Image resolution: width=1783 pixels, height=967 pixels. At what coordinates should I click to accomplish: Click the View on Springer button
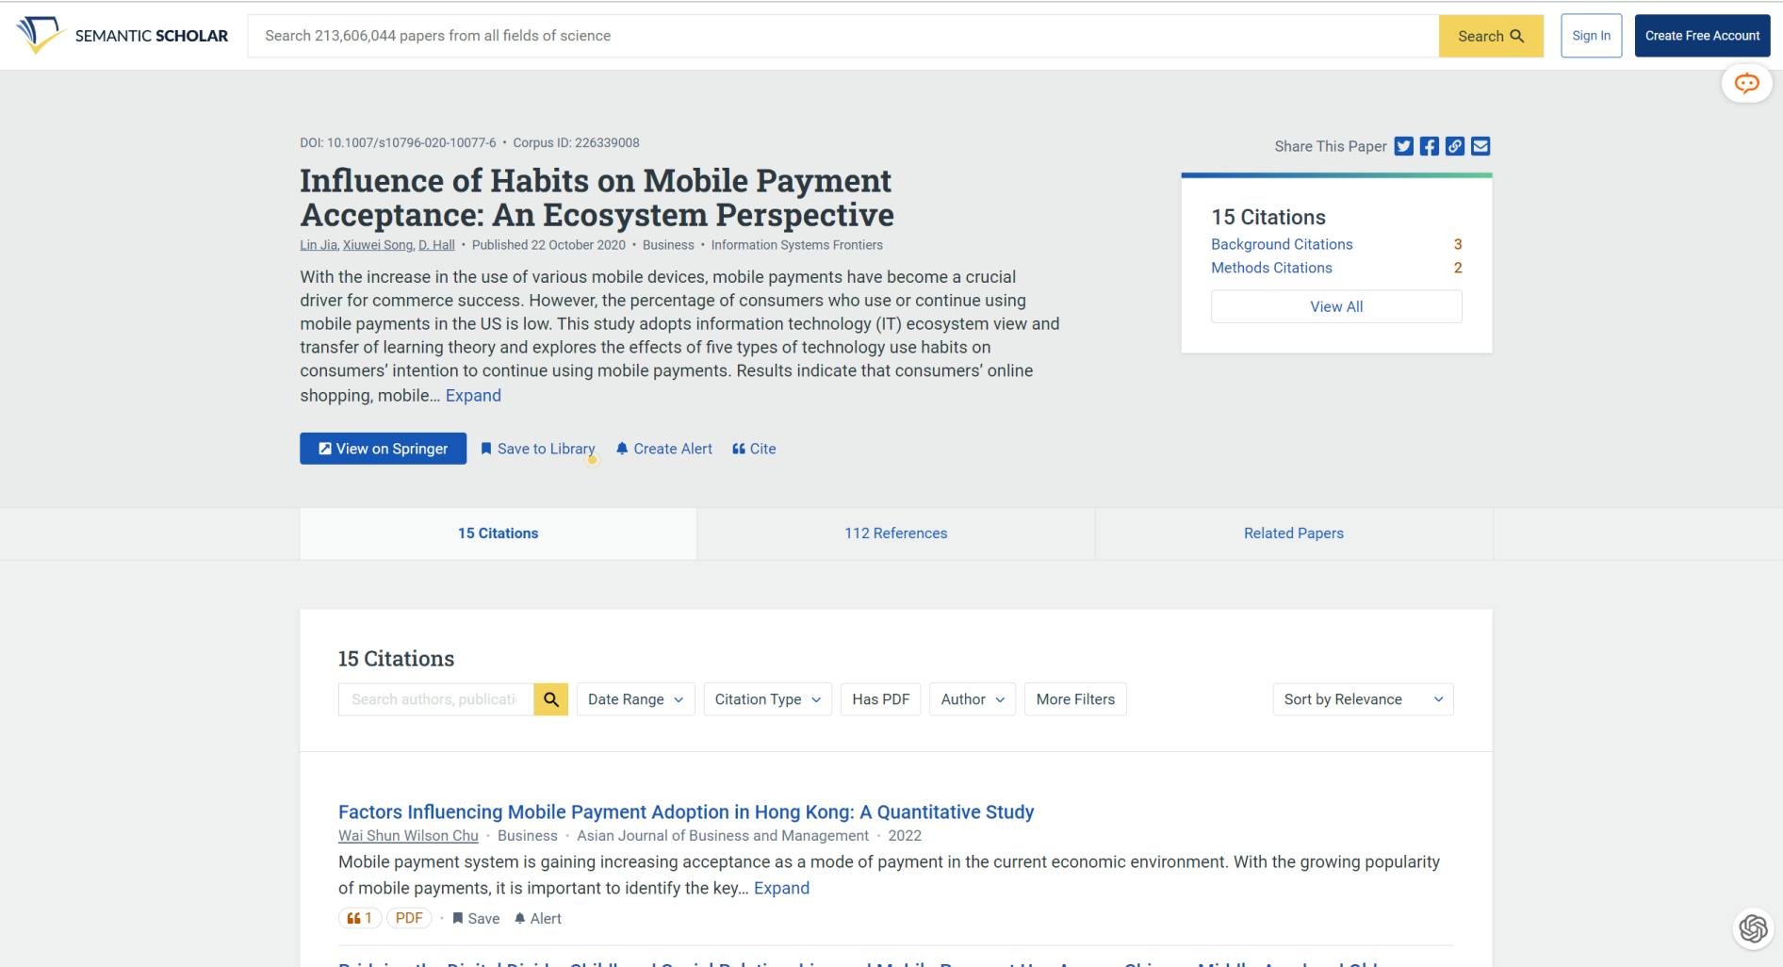[383, 449]
